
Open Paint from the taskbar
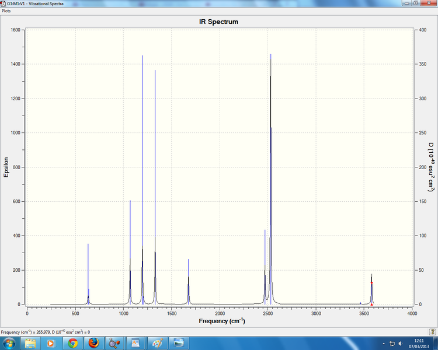point(157,343)
